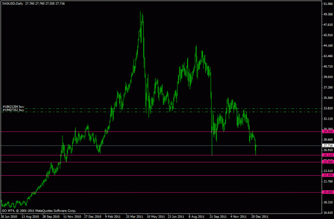Click the 26.910 price axis label
Image resolution: width=334 pixels, height=219 pixels.
point(328,150)
